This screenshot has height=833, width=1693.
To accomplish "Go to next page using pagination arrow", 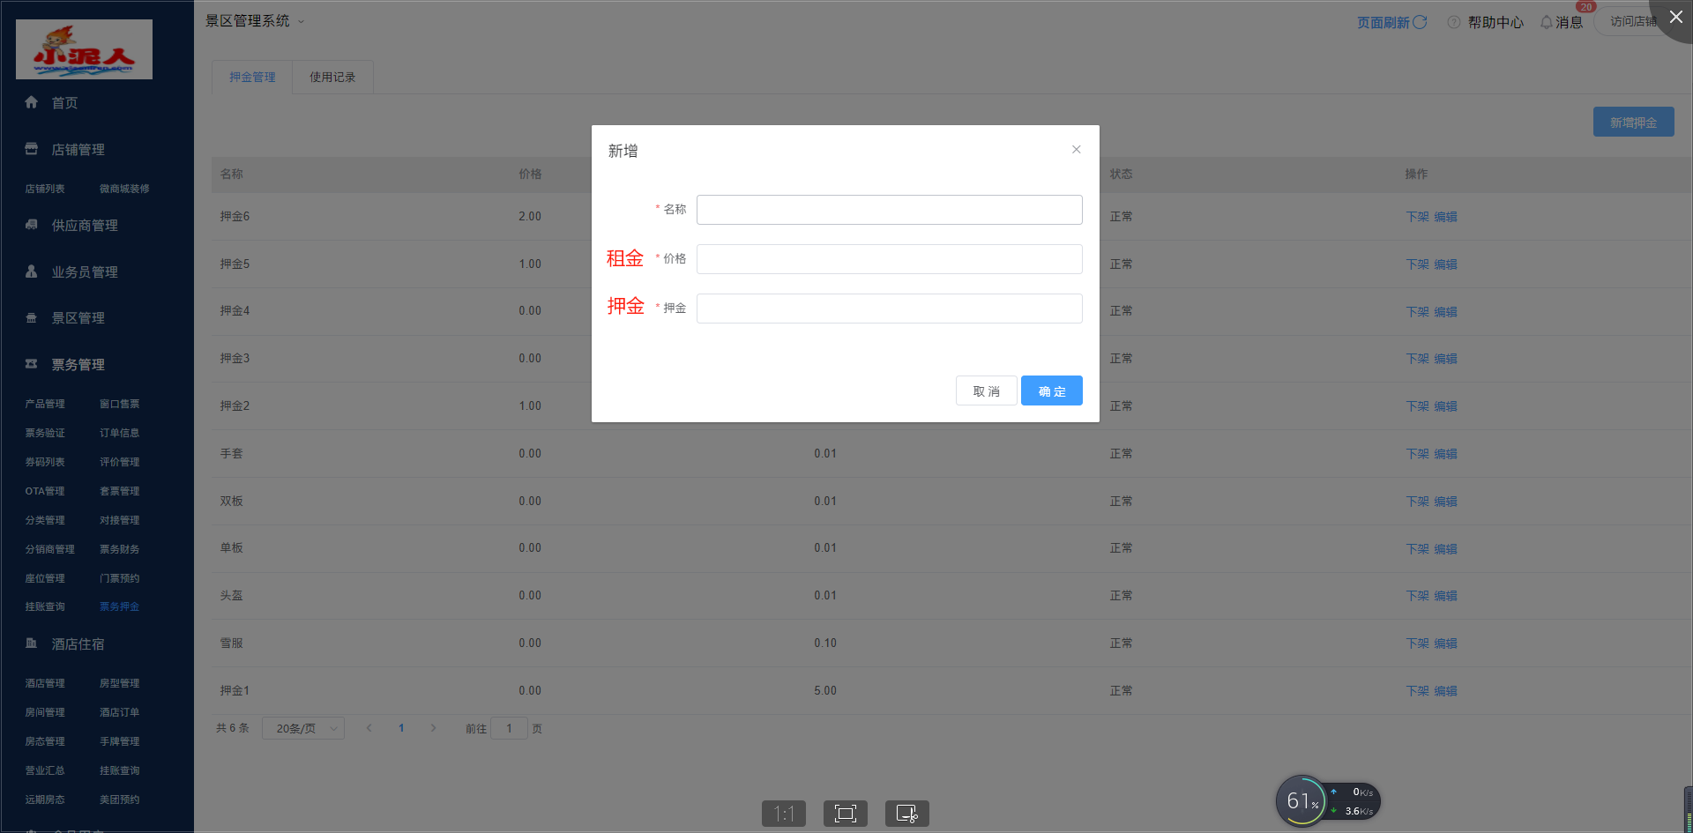I will [x=433, y=728].
